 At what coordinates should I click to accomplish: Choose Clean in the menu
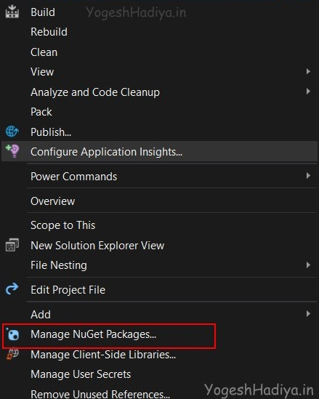tap(44, 52)
